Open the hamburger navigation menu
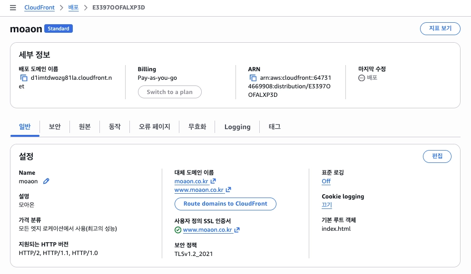This screenshot has height=274, width=471. coord(13,8)
